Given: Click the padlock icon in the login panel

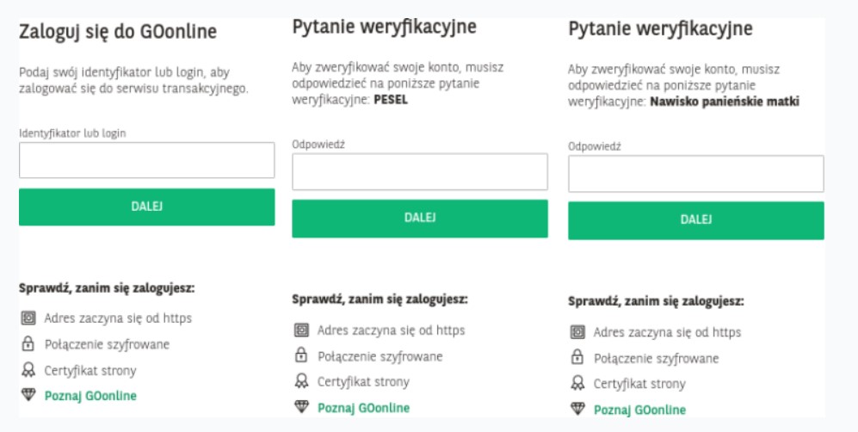Looking at the screenshot, I should [28, 344].
